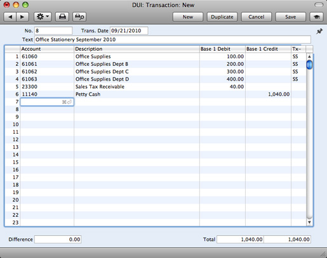This screenshot has width=327, height=258.
Task: Click the Print icon
Action: pyautogui.click(x=62, y=16)
